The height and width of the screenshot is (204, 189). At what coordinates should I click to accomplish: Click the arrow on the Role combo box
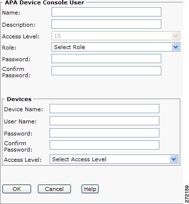(175, 47)
